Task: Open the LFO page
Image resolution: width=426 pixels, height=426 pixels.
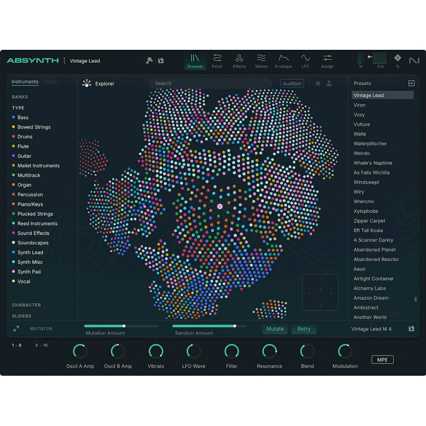Action: click(x=305, y=60)
